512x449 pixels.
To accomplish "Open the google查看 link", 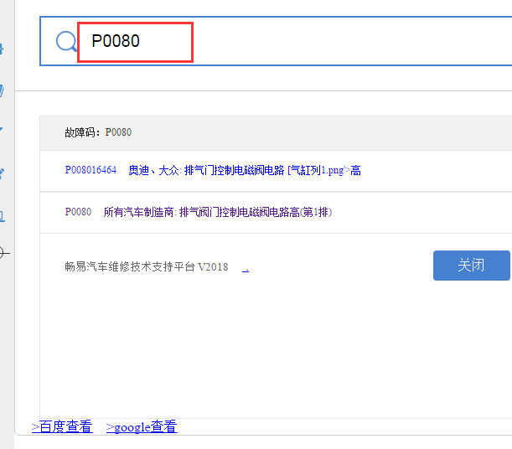I will tap(142, 426).
